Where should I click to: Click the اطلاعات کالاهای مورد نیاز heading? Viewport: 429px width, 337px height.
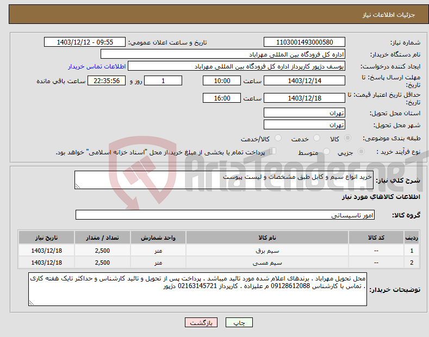pos(381,197)
